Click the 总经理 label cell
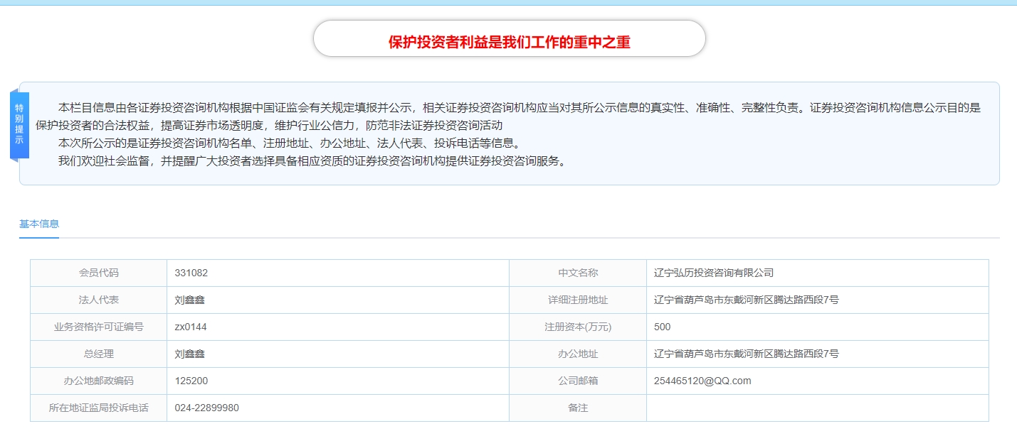Screen dimensions: 1017x441 99,354
